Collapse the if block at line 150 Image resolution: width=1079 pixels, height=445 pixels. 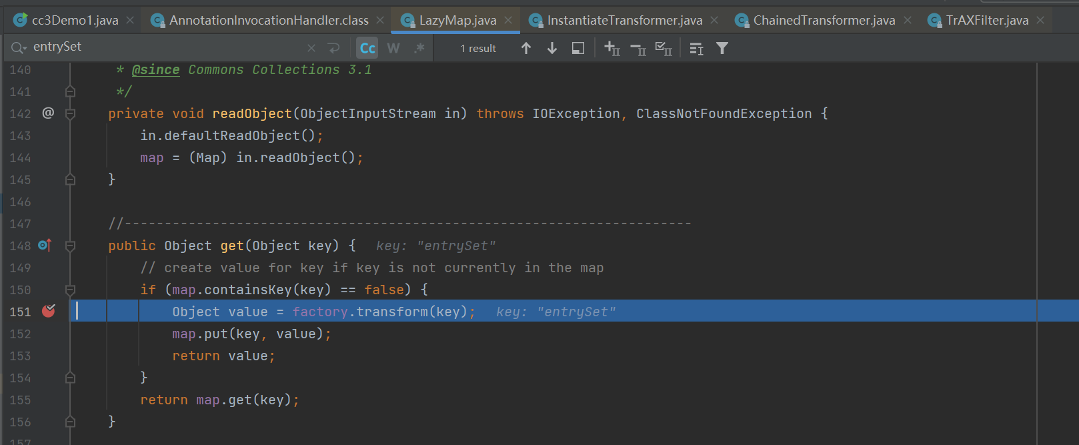point(70,290)
